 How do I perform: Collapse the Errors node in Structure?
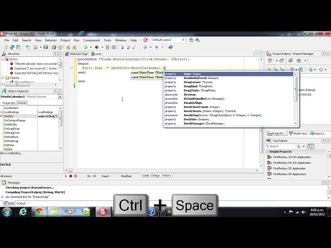pyautogui.click(x=2, y=59)
